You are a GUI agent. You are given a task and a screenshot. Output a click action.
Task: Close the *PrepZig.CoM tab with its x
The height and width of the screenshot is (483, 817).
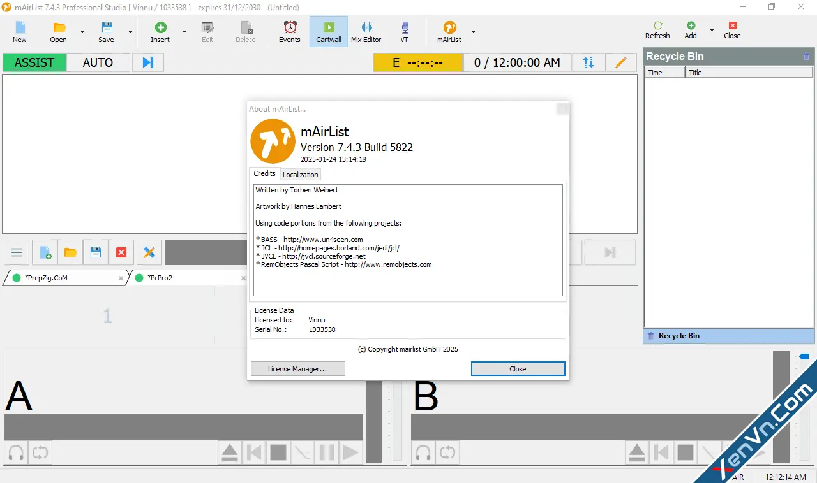121,278
